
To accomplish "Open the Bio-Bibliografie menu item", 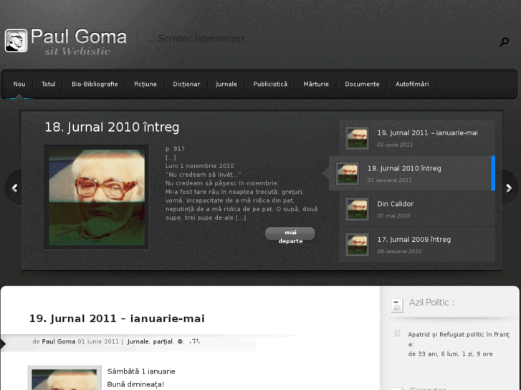I will (95, 84).
